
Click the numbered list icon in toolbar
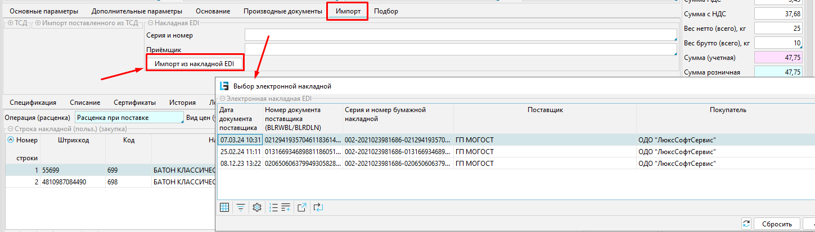coord(273,207)
